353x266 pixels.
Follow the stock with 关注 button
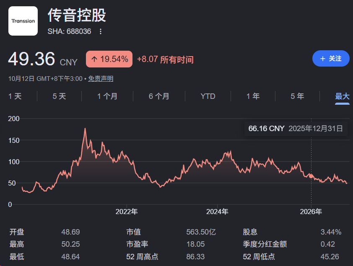point(331,59)
